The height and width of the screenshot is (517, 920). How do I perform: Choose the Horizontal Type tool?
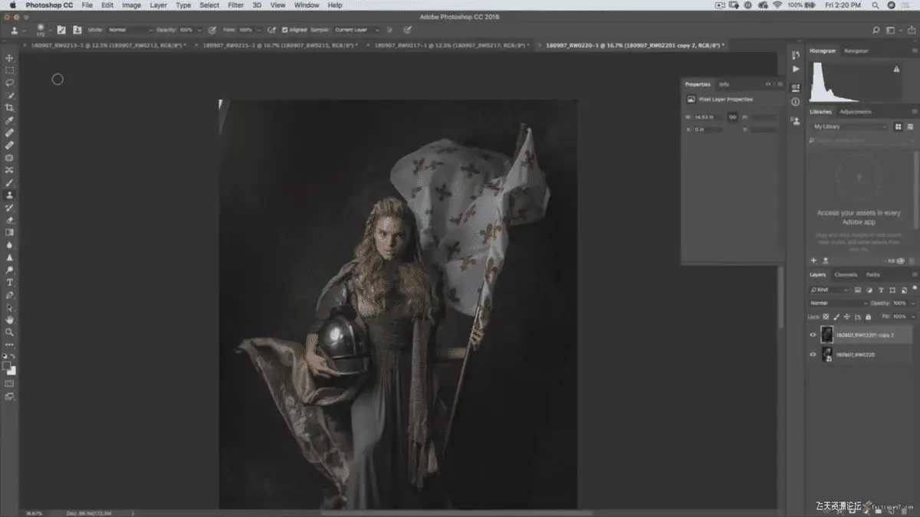(9, 282)
